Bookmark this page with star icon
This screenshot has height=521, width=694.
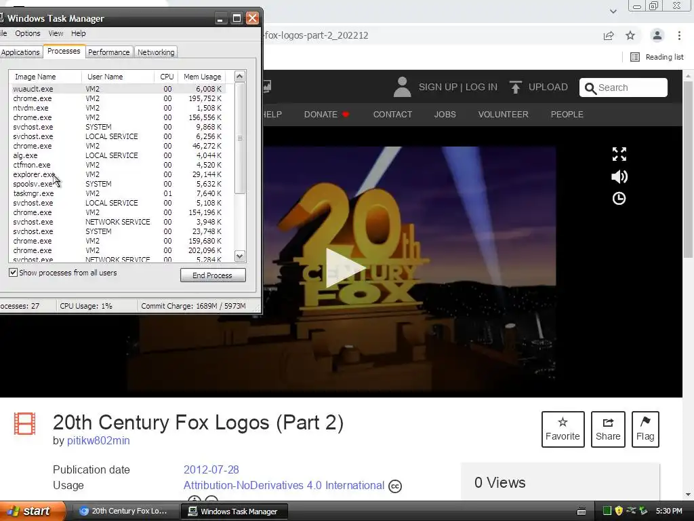(630, 35)
